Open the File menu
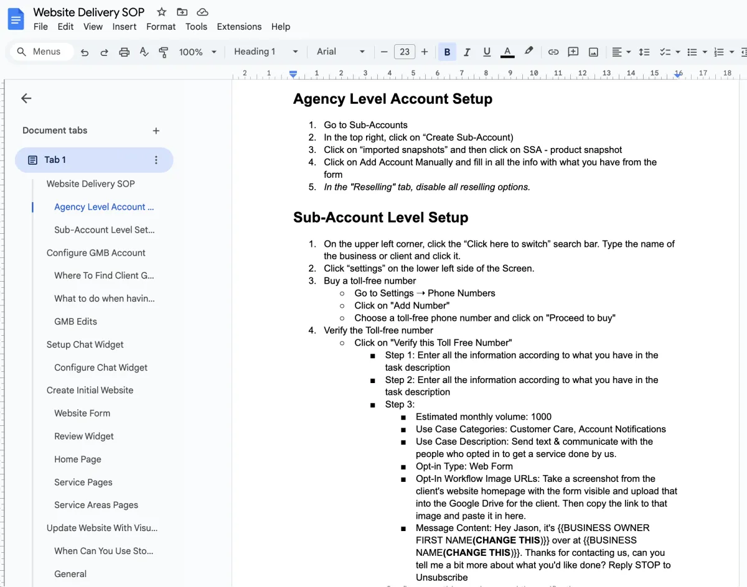The width and height of the screenshot is (747, 587). coord(40,27)
